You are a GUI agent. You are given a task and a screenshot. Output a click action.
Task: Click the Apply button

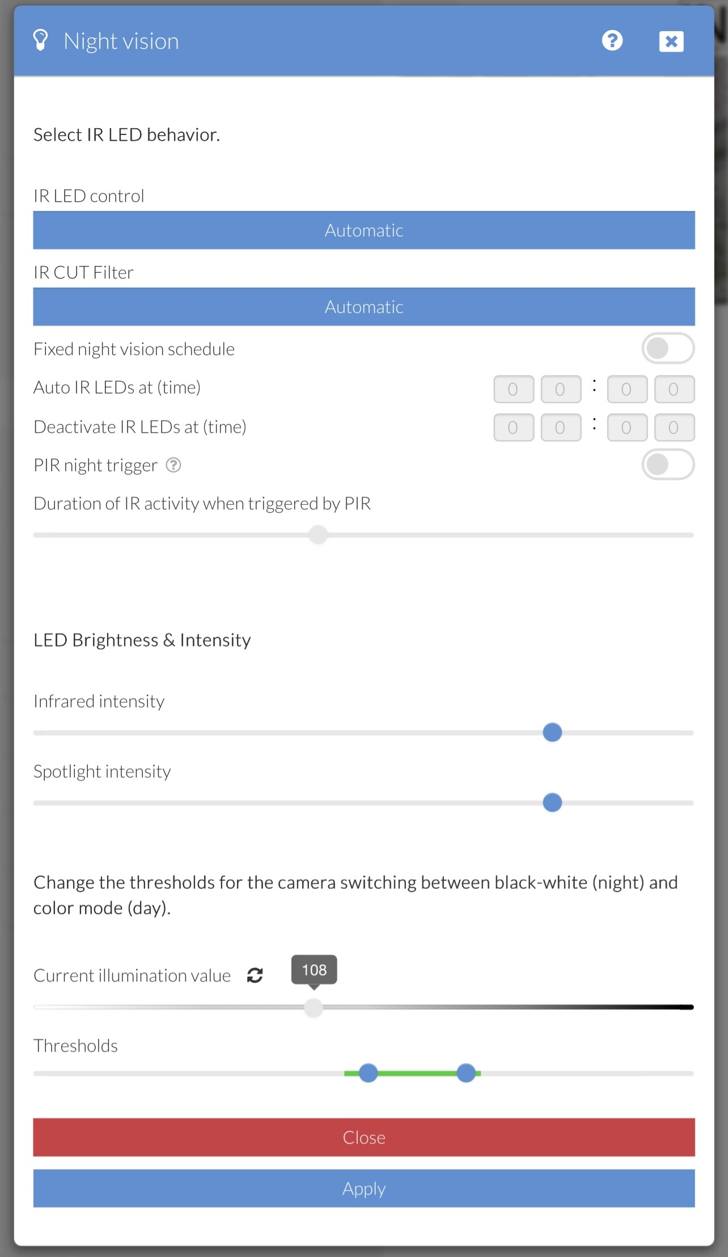(364, 1188)
